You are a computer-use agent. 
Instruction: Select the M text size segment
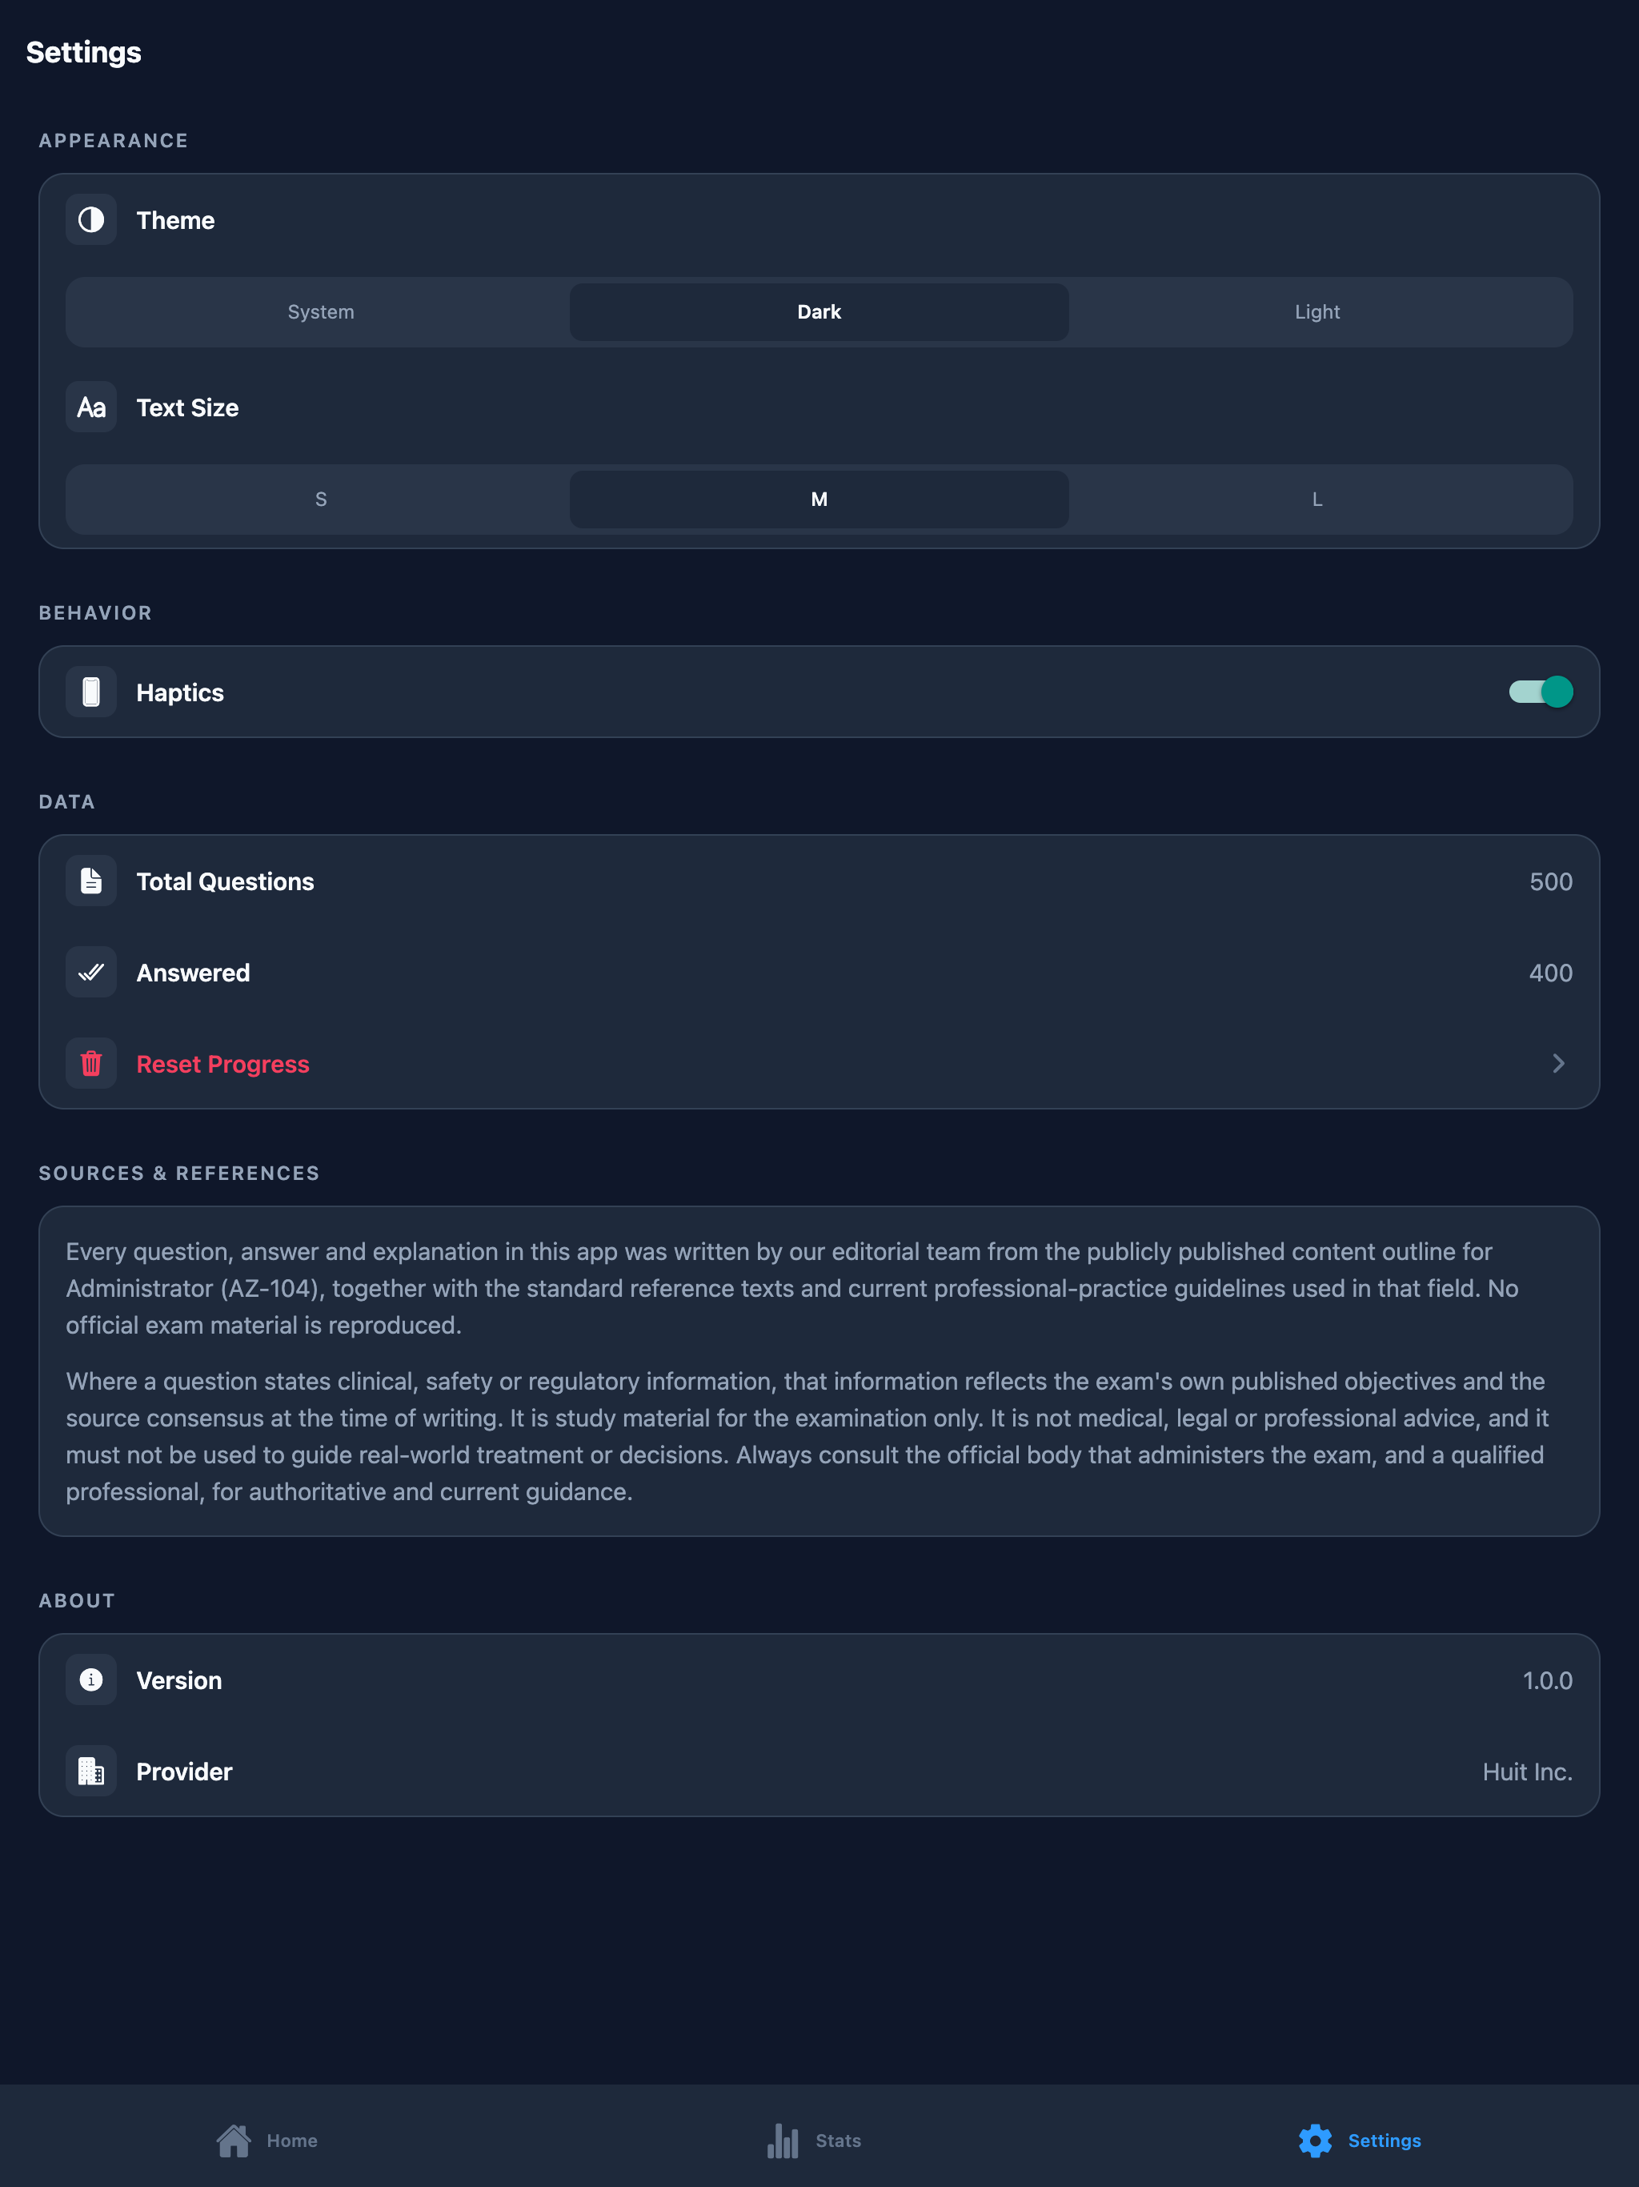point(819,500)
